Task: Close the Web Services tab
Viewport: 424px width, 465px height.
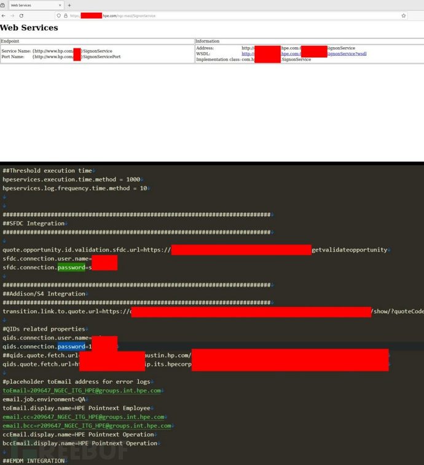Action: pos(60,5)
